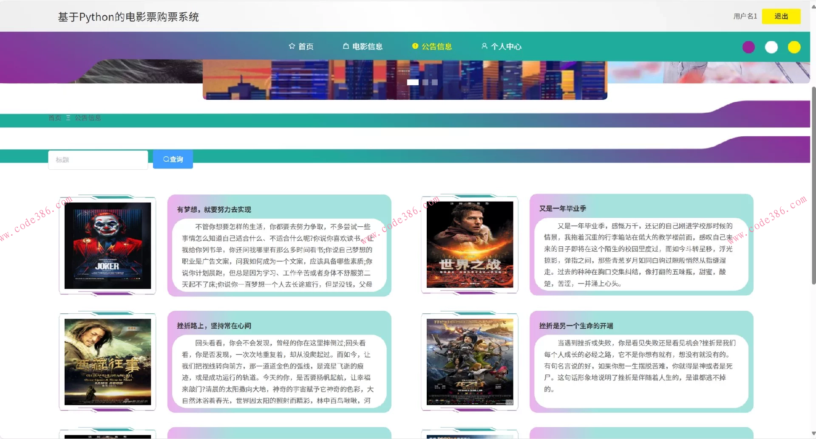
Task: Go to 个人中心 page
Action: [x=506, y=47]
